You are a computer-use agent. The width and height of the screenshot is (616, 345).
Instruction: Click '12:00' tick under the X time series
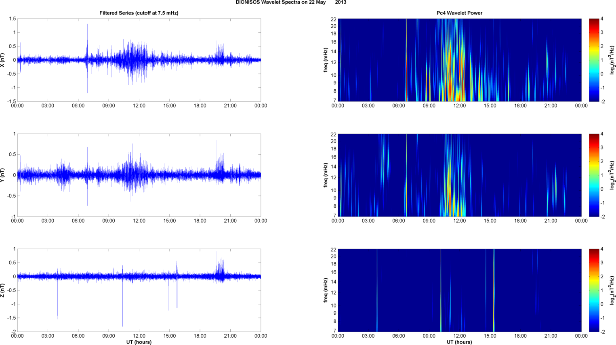point(139,106)
